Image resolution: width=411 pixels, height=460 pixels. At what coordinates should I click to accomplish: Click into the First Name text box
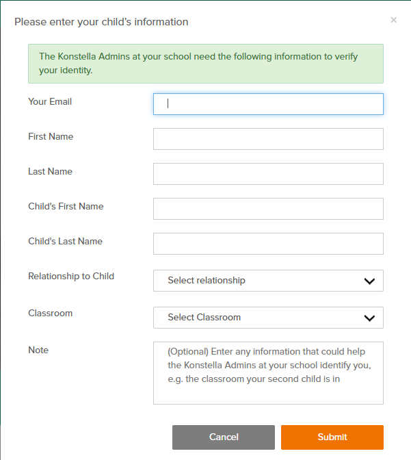268,139
